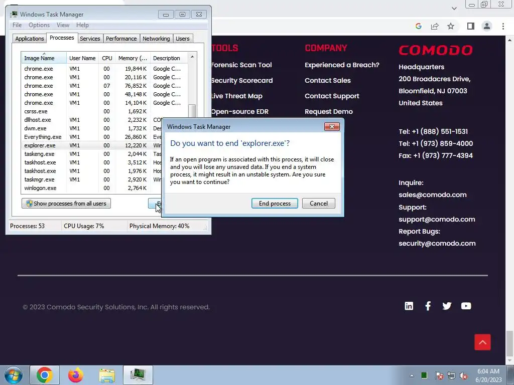Close the explorer.exe confirmation dialog
The height and width of the screenshot is (385, 514).
coord(332,126)
